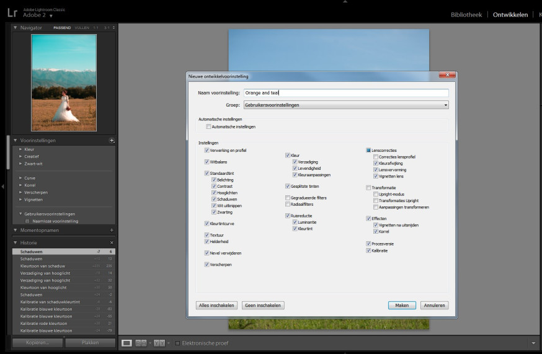Expand the Verscherpen preset group

coord(20,192)
